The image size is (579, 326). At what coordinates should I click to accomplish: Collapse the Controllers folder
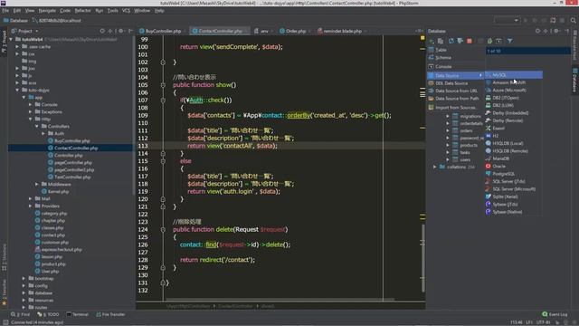click(37, 127)
